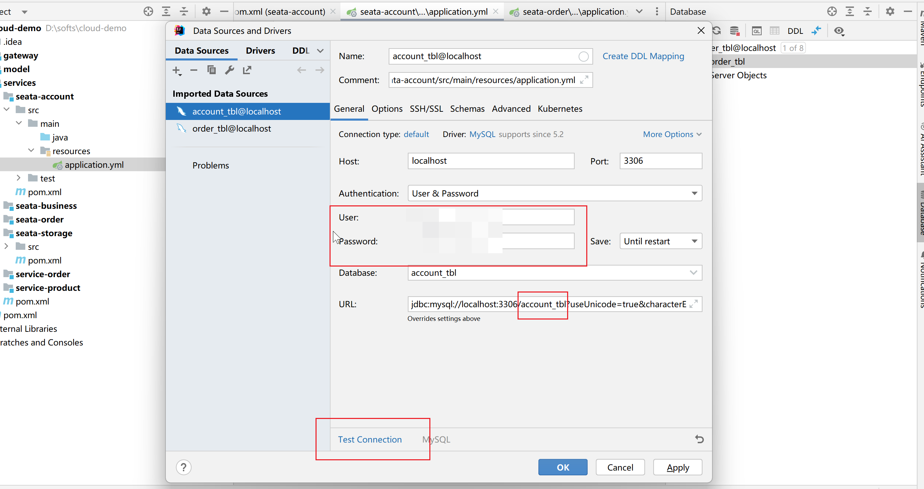Open Database panel settings gear
924x489 pixels.
[x=890, y=12]
